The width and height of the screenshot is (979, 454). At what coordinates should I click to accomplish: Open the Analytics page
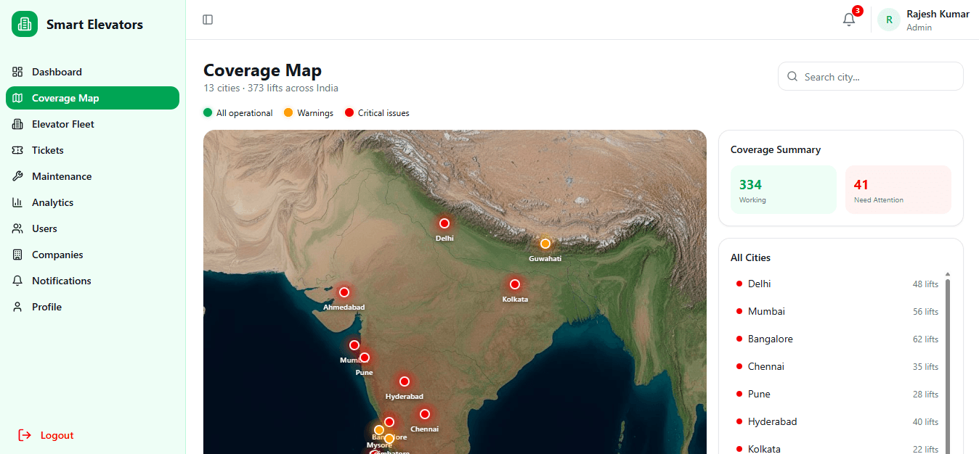point(92,202)
